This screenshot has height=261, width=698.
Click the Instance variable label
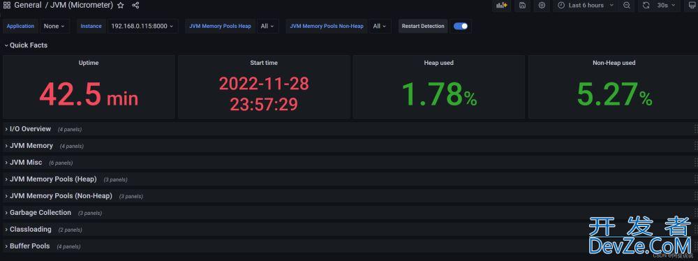click(91, 26)
